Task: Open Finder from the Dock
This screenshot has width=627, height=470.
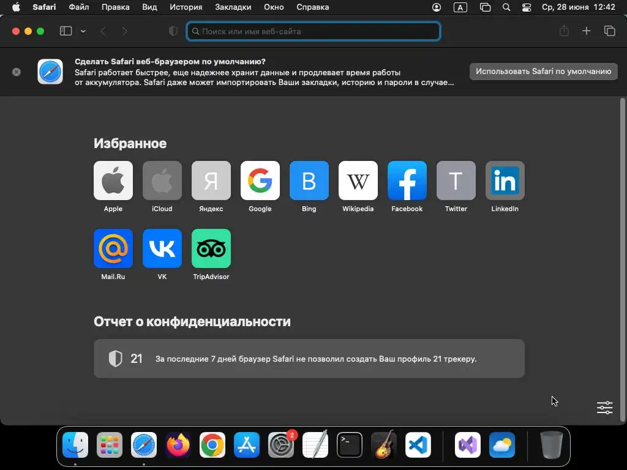Action: [x=75, y=445]
